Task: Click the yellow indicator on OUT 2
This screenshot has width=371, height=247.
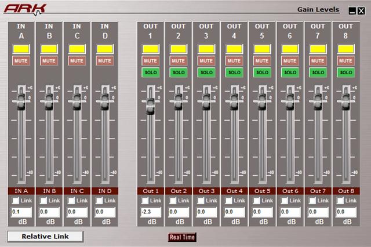Action: point(178,49)
